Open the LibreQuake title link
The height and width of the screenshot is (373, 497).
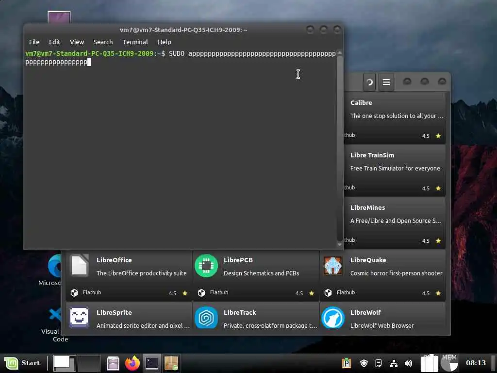pos(368,260)
